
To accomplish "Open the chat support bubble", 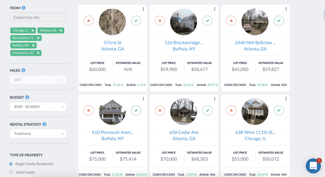I will click(x=314, y=166).
